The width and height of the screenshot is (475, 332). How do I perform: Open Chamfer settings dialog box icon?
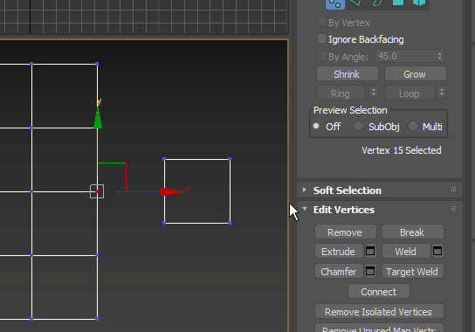click(370, 271)
